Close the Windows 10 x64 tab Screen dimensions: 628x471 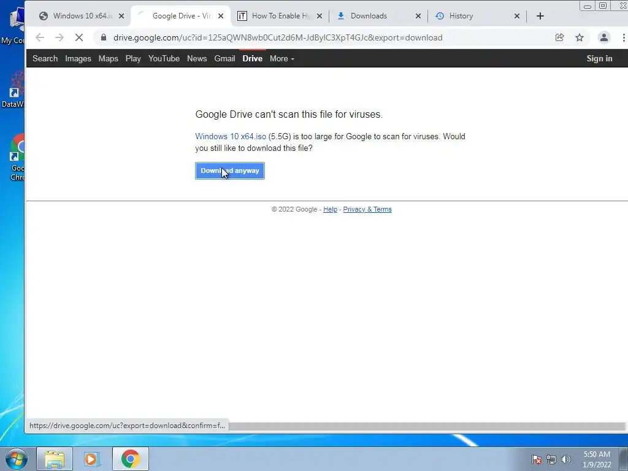tap(121, 16)
